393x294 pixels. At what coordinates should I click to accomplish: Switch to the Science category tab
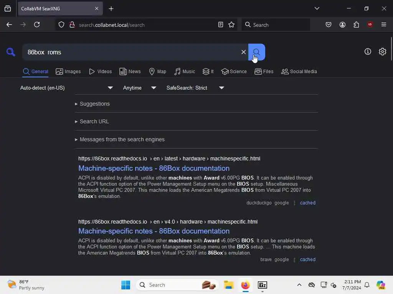[234, 72]
